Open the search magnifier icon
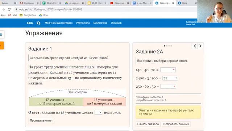 pyautogui.click(x=38, y=23)
